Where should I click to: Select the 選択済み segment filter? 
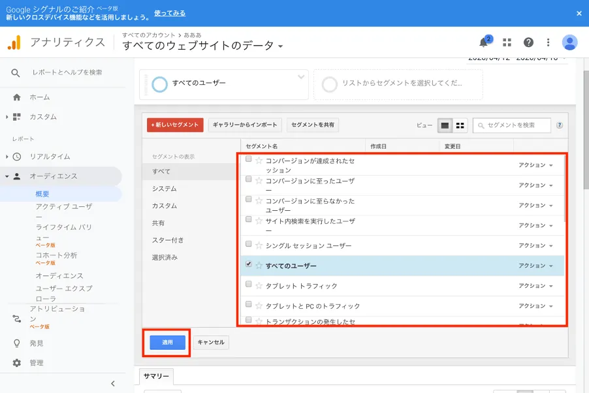tap(165, 257)
